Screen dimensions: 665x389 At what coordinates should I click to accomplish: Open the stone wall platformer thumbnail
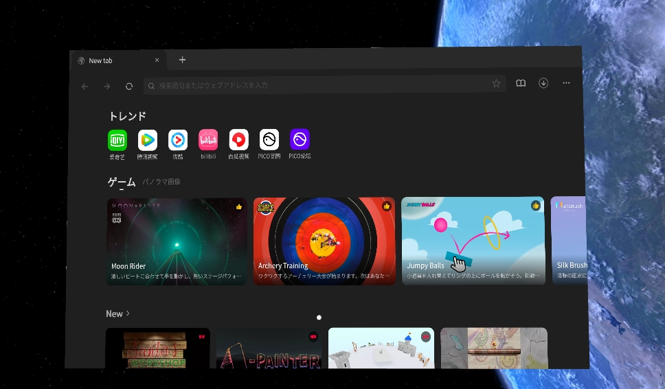click(494, 347)
